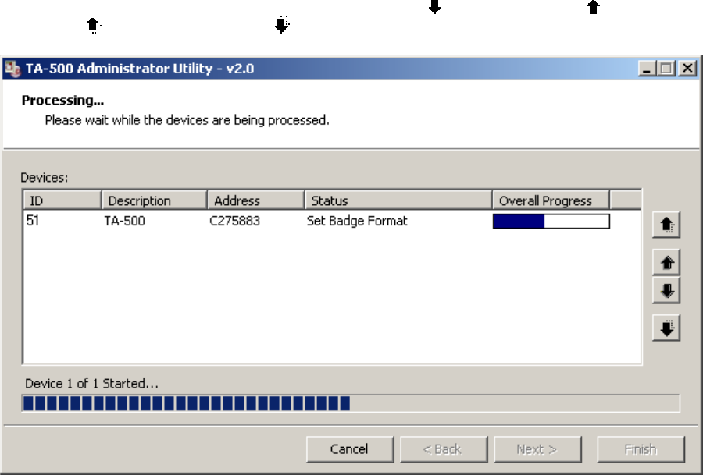Sort devices by the ID column header

coord(62,200)
